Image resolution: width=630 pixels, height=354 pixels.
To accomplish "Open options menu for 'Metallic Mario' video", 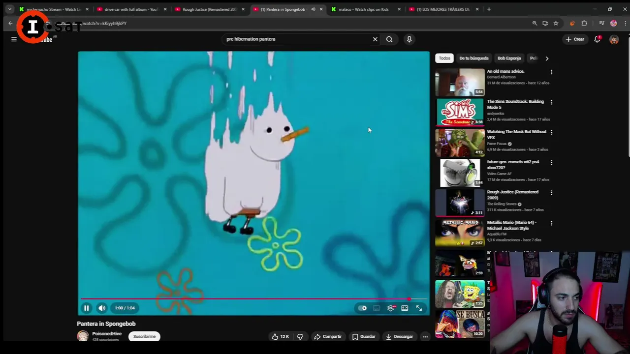I will click(x=551, y=223).
